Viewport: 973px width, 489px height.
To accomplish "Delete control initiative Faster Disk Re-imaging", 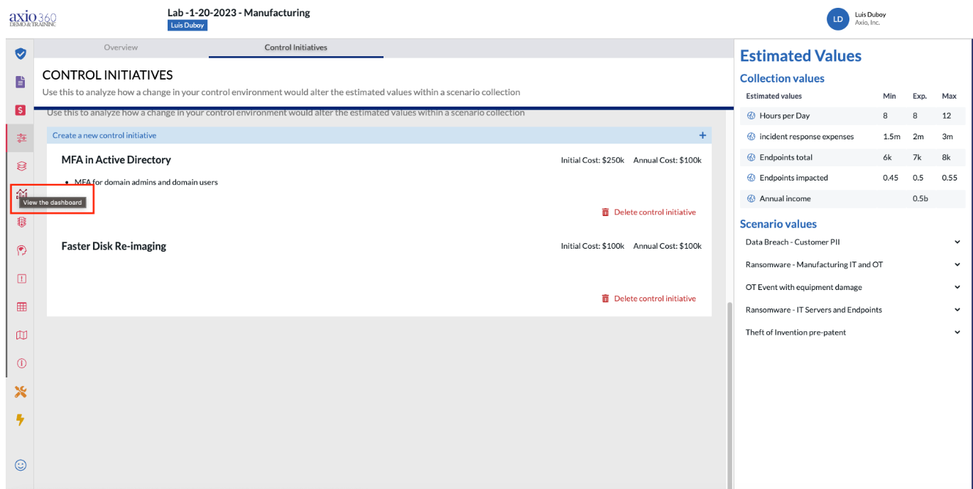I will pos(648,299).
